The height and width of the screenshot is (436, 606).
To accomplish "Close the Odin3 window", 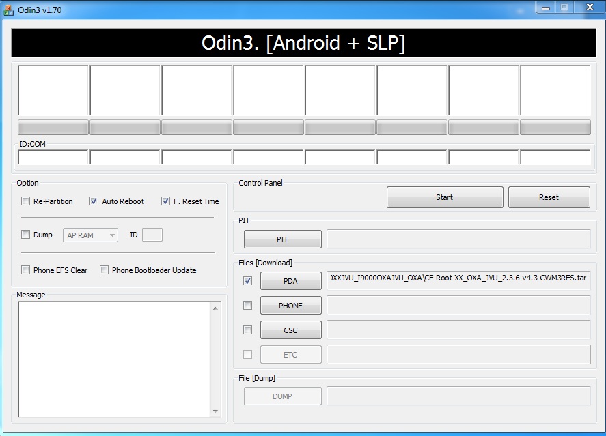I will (590, 8).
